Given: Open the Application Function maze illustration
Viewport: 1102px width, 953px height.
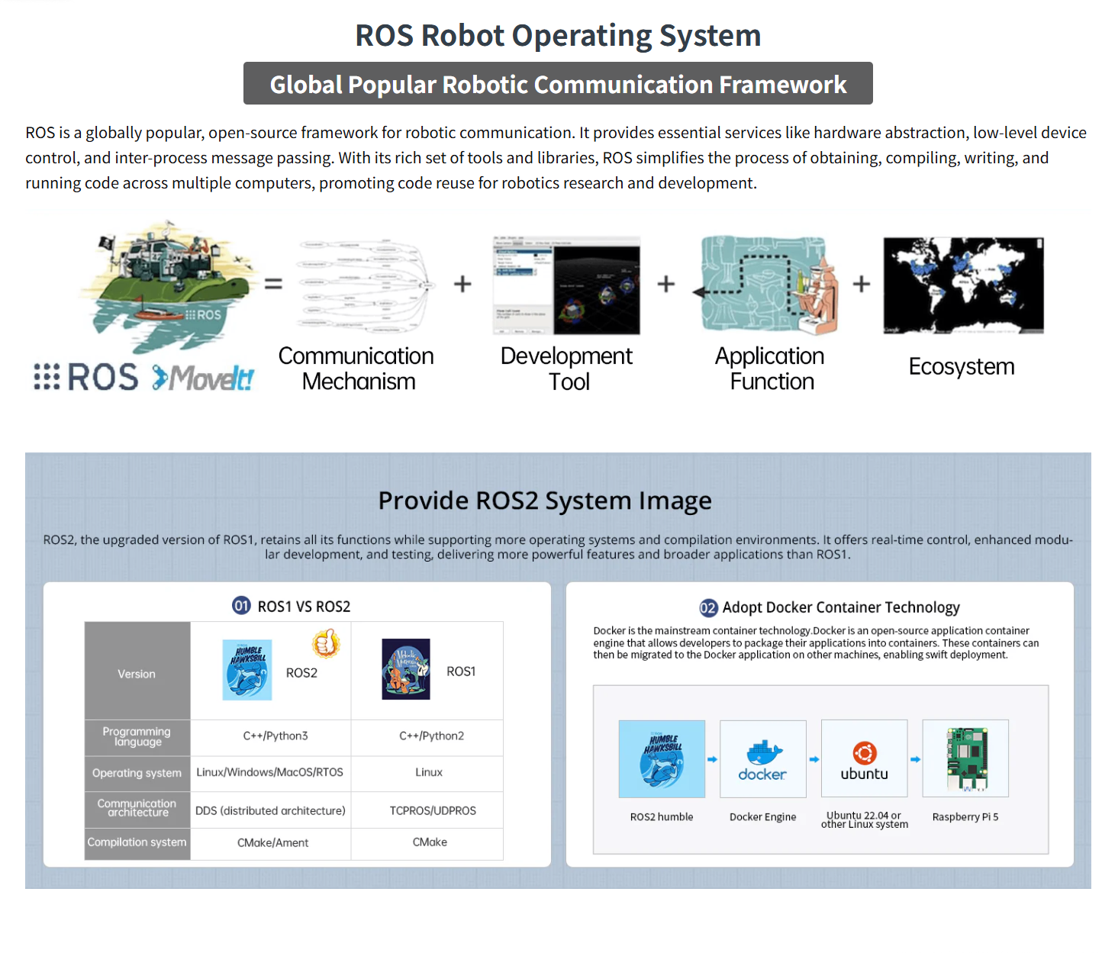Looking at the screenshot, I should [766, 285].
